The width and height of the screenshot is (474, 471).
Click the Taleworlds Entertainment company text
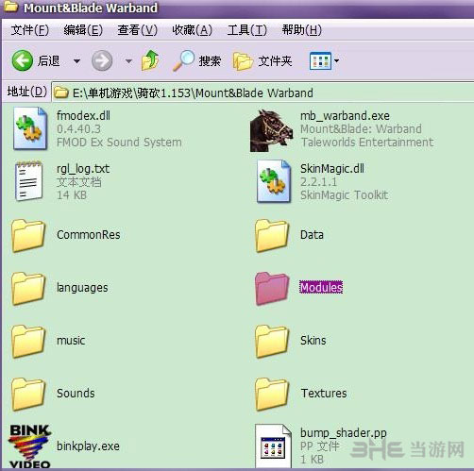(x=367, y=143)
